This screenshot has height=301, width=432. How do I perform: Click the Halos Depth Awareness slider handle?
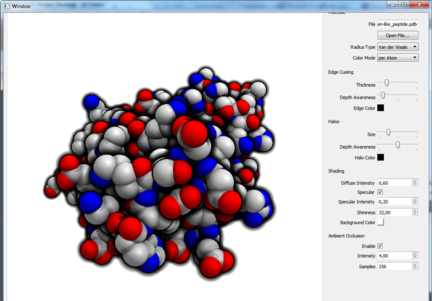coord(397,145)
